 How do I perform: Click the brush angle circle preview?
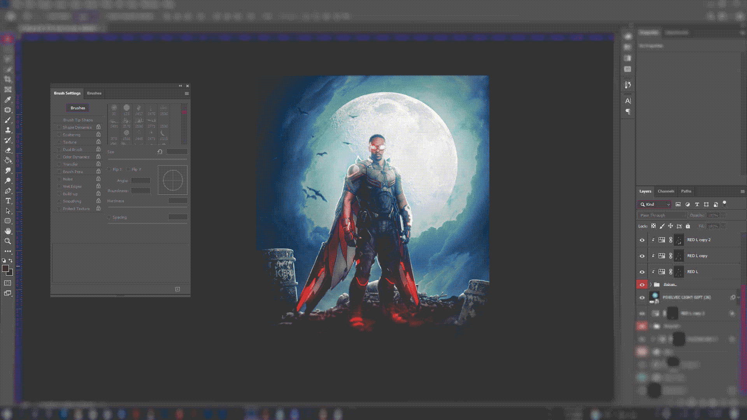point(173,180)
